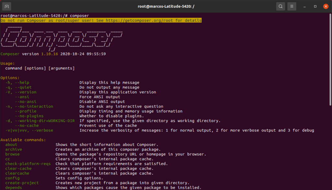Screen dimensions: 332x190
Task: Click the 'config' command name
Action: (x=13, y=178)
